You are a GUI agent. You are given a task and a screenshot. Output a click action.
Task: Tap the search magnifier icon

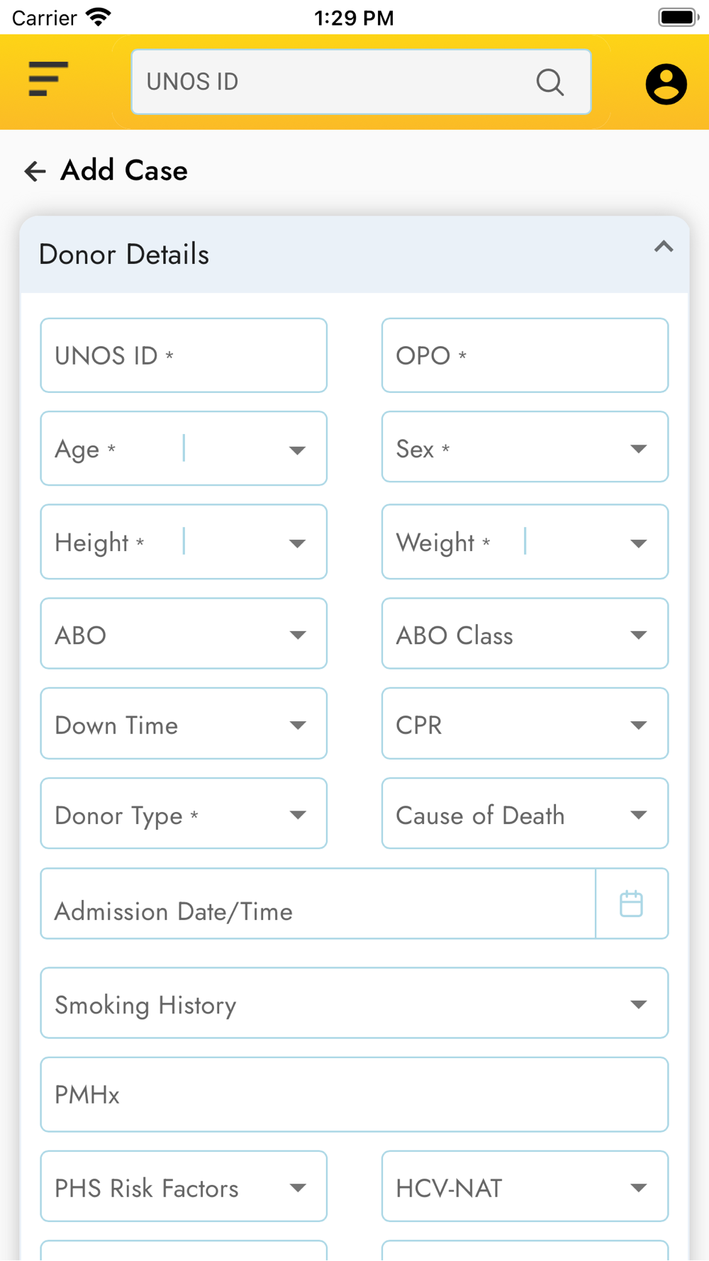click(x=550, y=82)
